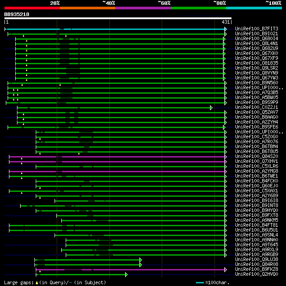Click the arrowhead ending the UniRef100_A9RXL9 alignment

pyautogui.click(x=226, y=250)
